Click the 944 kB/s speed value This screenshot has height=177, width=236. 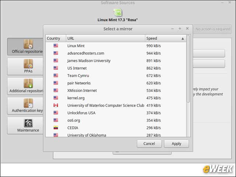153,53
